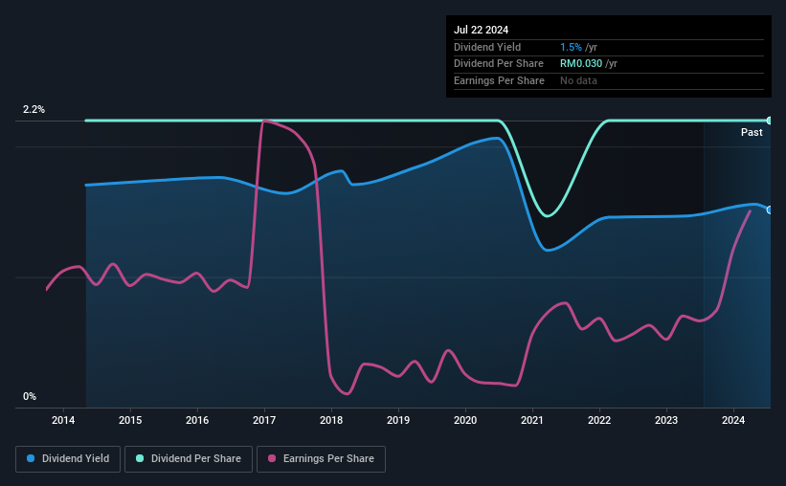Click the 2.2% y-axis label
The image size is (786, 486).
pos(34,109)
